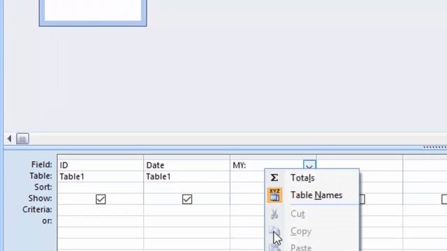Image resolution: width=447 pixels, height=251 pixels.
Task: Click the Date field cell
Action: 187,165
